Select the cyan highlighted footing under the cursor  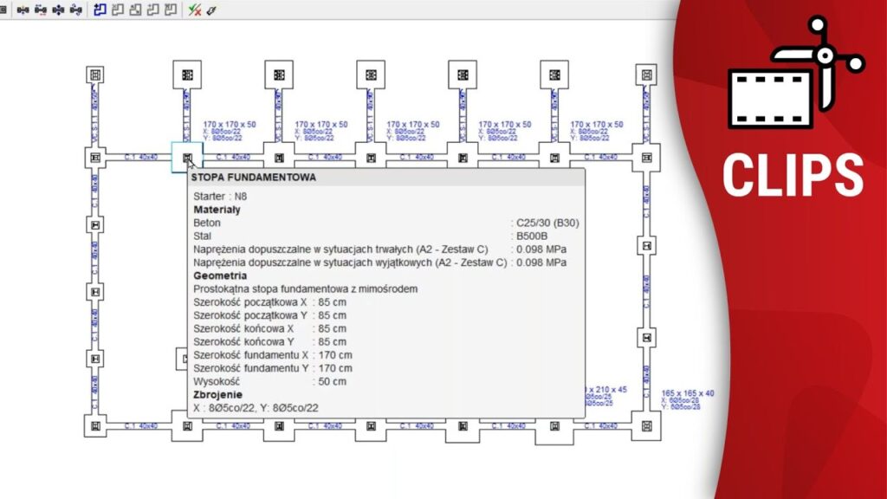pyautogui.click(x=186, y=158)
